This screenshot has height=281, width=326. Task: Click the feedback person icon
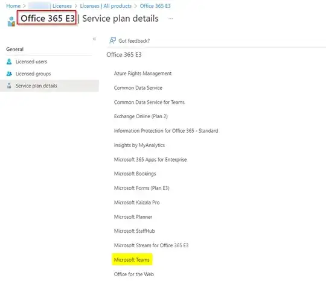pos(112,40)
